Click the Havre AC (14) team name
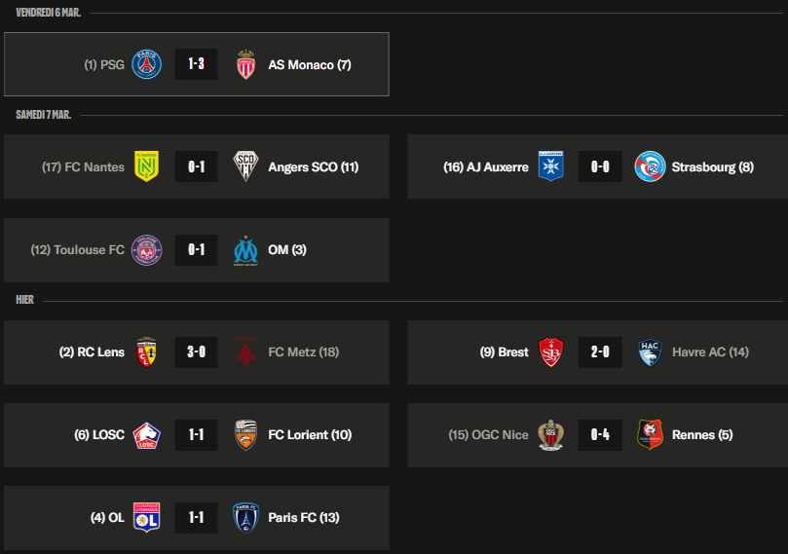788x554 pixels. tap(710, 351)
